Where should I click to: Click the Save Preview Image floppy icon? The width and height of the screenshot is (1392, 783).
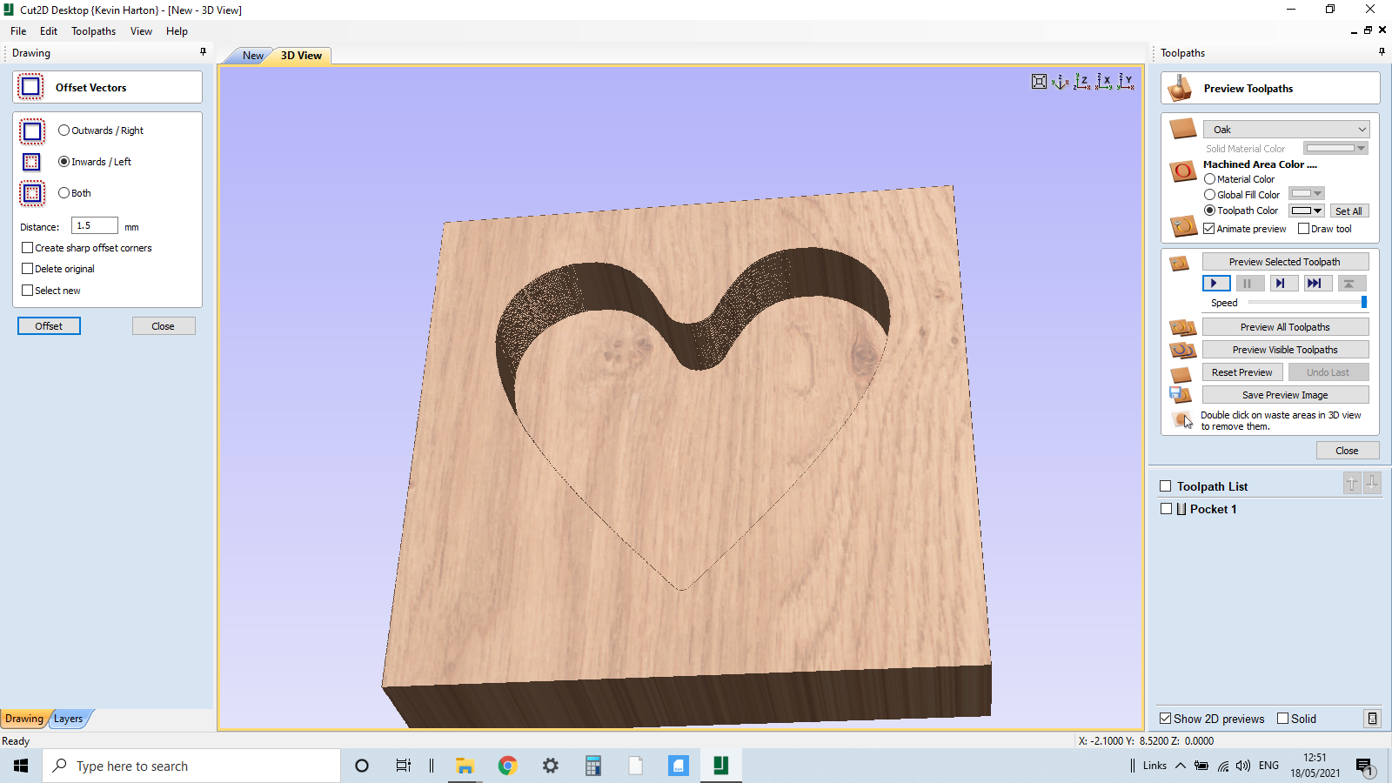pos(1180,395)
